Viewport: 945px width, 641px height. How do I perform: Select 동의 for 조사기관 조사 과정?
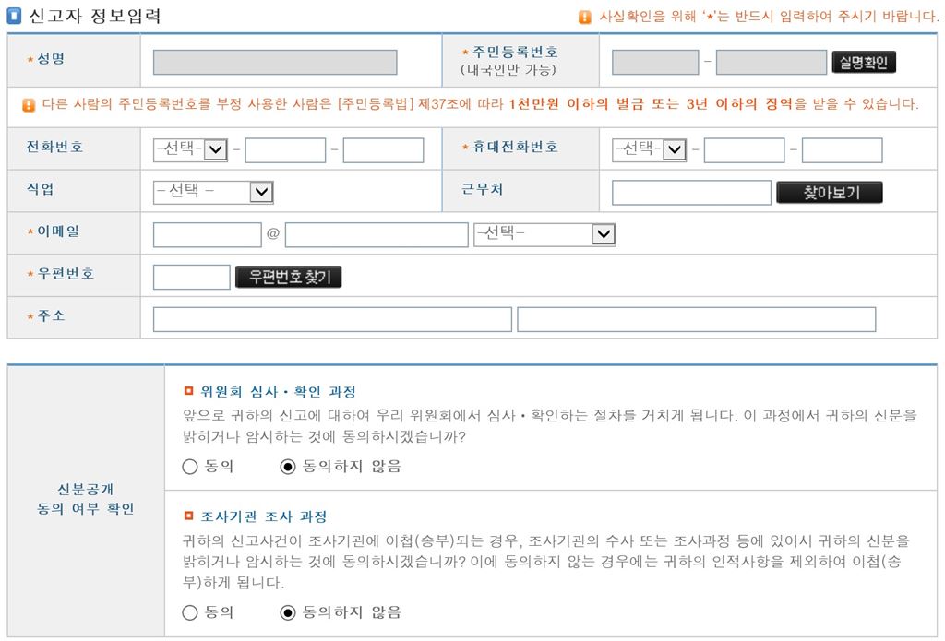[190, 612]
